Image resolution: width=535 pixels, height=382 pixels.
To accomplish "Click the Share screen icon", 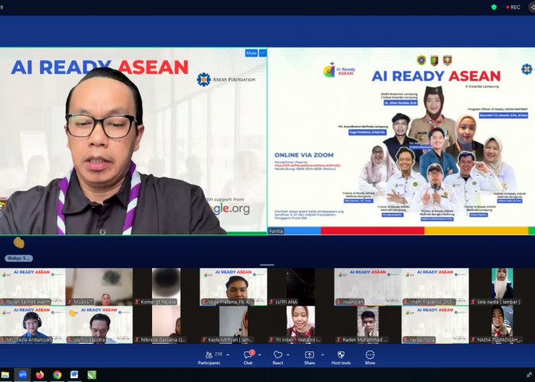I will coord(309,355).
